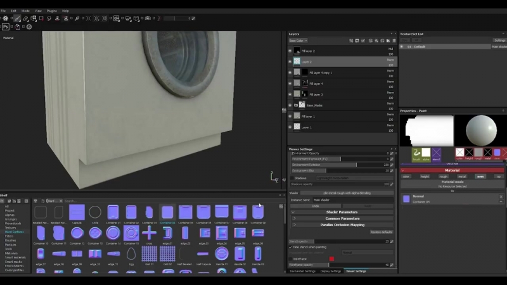Viewport: 507px width, 285px height.
Task: Adjust the Stencil opacity slider
Action: click(339, 241)
